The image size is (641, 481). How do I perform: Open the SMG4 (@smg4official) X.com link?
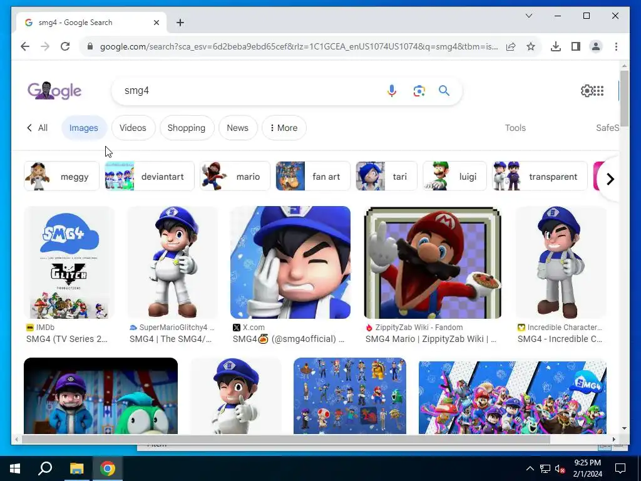pos(289,339)
